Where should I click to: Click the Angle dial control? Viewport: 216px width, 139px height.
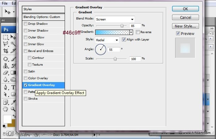coord(101,50)
